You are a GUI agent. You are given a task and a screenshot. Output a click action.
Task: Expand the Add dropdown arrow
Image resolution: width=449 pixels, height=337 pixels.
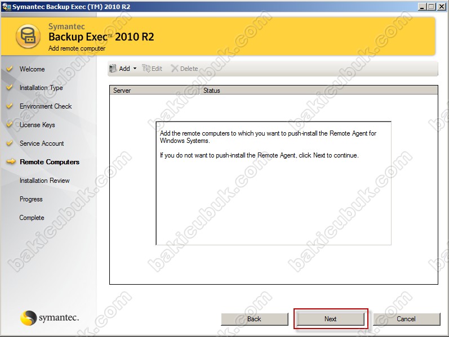(x=135, y=69)
